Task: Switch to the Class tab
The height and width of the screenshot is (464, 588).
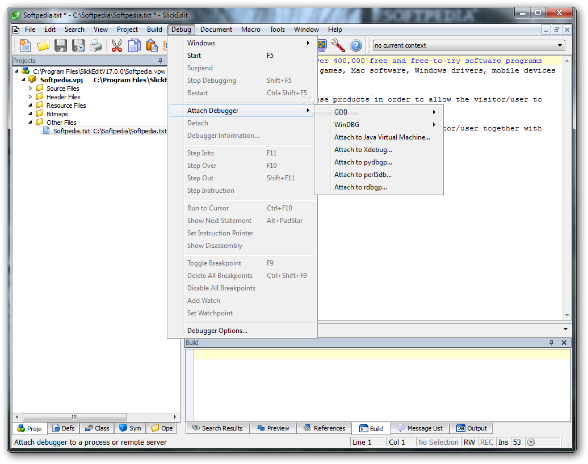Action: tap(96, 428)
